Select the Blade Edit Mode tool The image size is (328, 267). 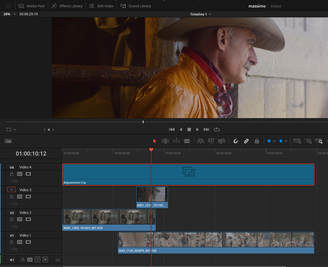point(187,141)
